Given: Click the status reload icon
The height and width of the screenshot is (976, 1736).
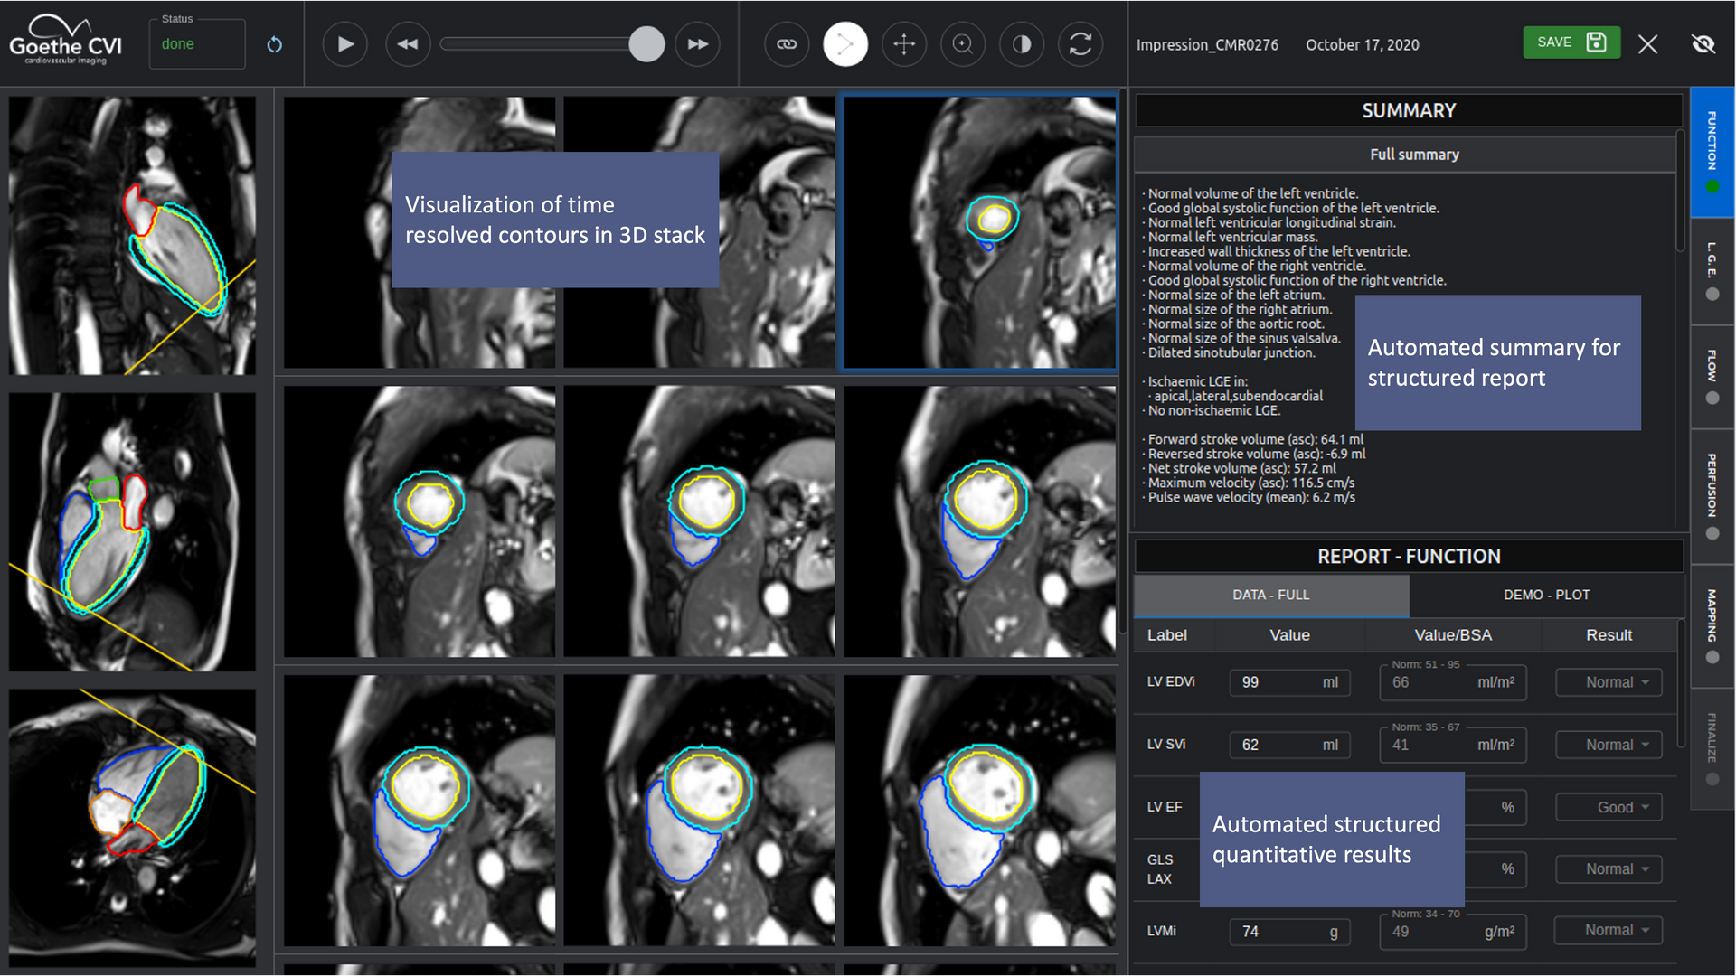Looking at the screenshot, I should click(x=275, y=44).
